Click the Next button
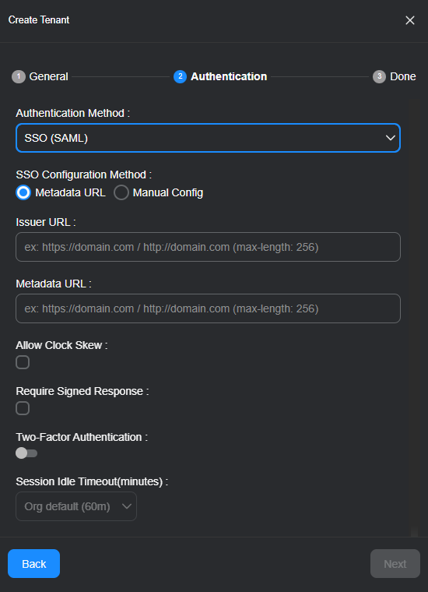Viewport: 428px width, 592px height. pos(395,564)
